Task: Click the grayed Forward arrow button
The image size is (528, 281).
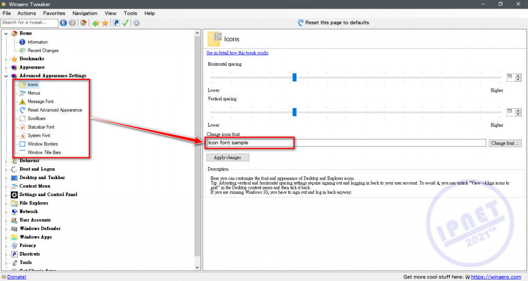Action: [x=72, y=23]
